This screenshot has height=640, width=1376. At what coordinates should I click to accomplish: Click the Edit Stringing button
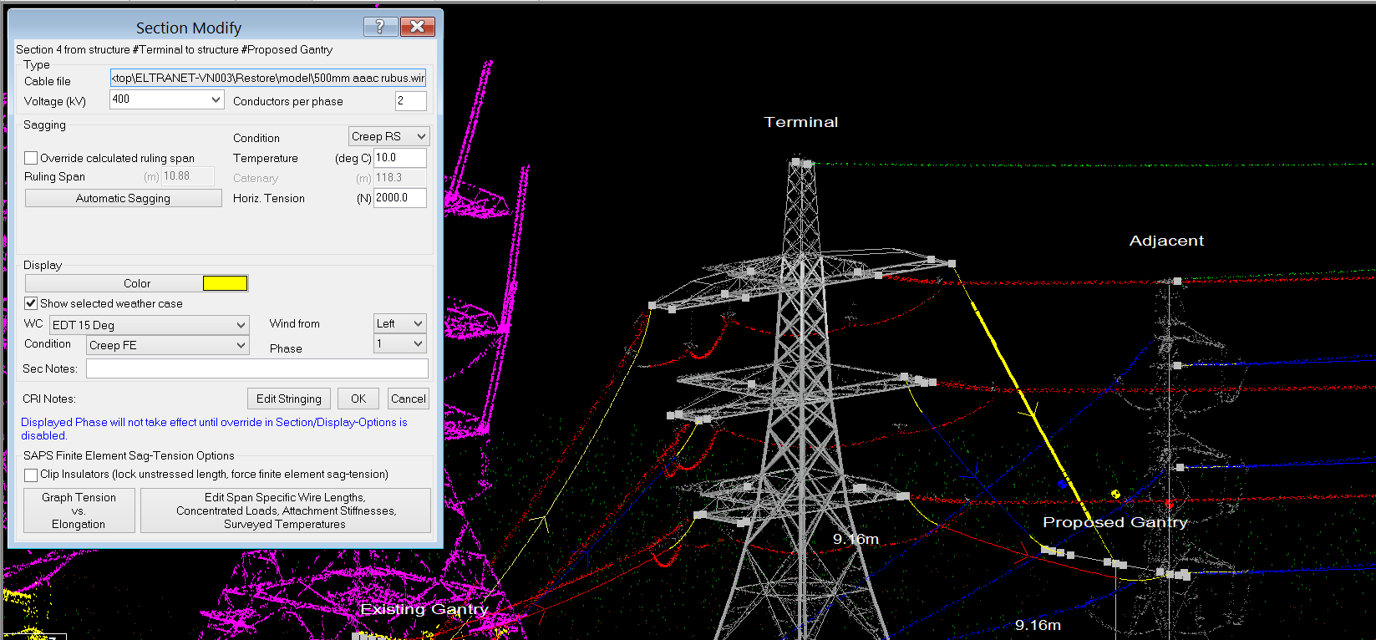(289, 399)
